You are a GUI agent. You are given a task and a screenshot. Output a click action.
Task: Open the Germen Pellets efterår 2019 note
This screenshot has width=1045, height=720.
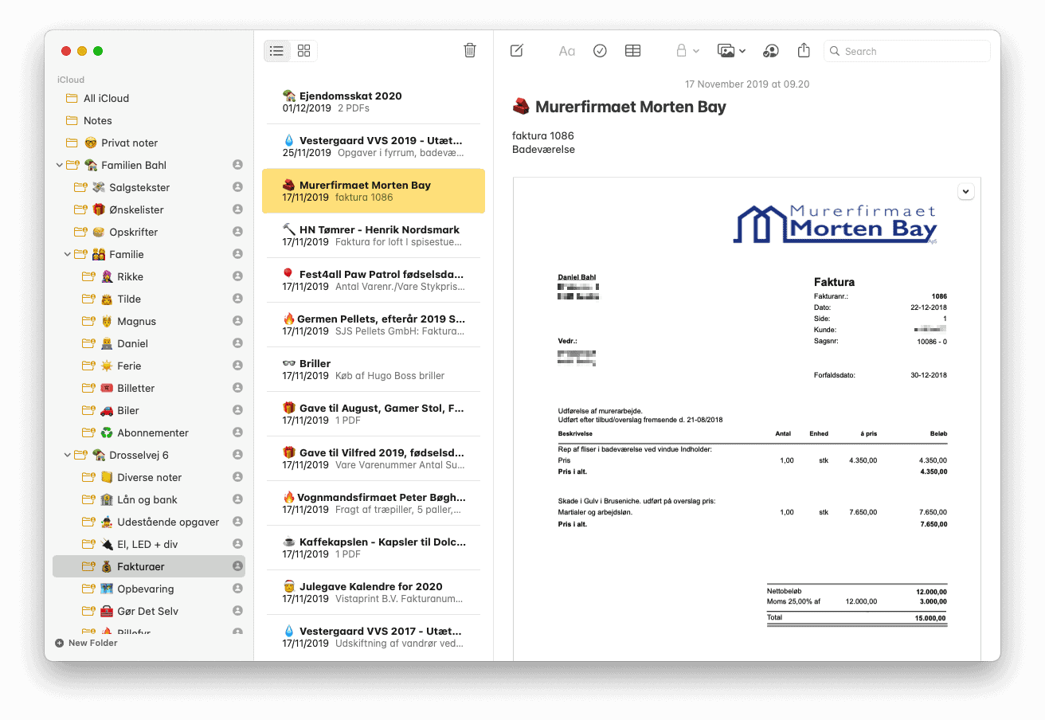pos(374,324)
